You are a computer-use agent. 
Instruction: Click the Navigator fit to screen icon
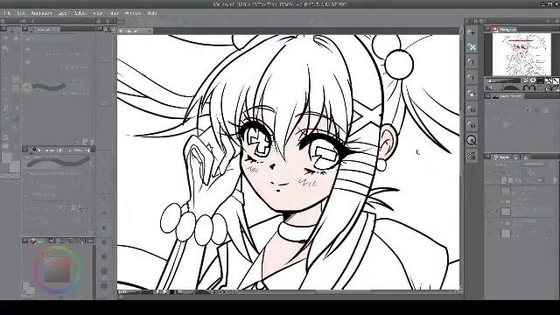[549, 80]
